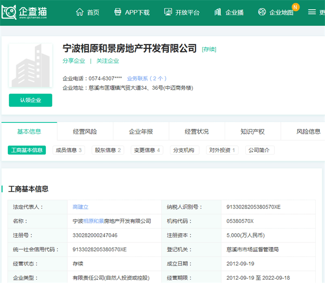325x283 pixels.
Task: Switch to the 企业年报 tab
Action: pyautogui.click(x=141, y=132)
